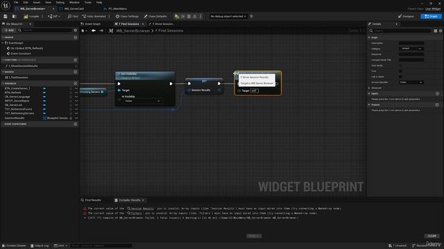444x249 pixels.
Task: Click the Browse to asset icon next to Save
Action: (x=14, y=17)
